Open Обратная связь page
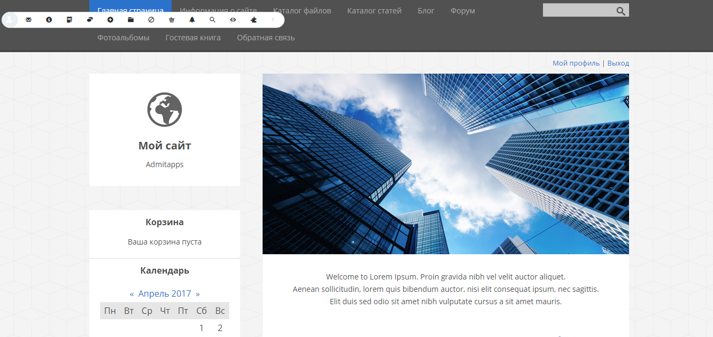Image resolution: width=713 pixels, height=337 pixels. click(266, 38)
